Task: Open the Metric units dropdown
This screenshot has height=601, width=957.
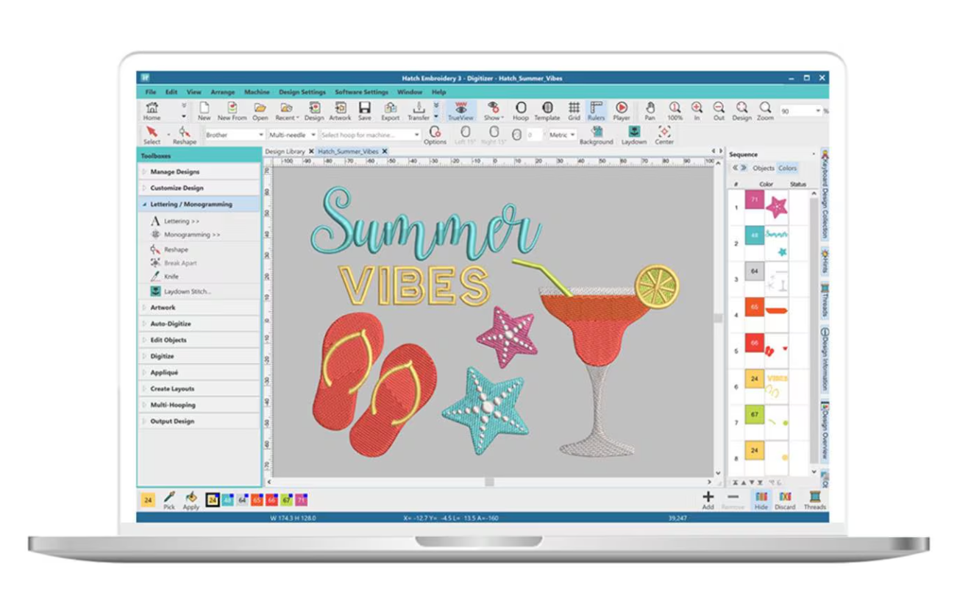Action: click(563, 135)
